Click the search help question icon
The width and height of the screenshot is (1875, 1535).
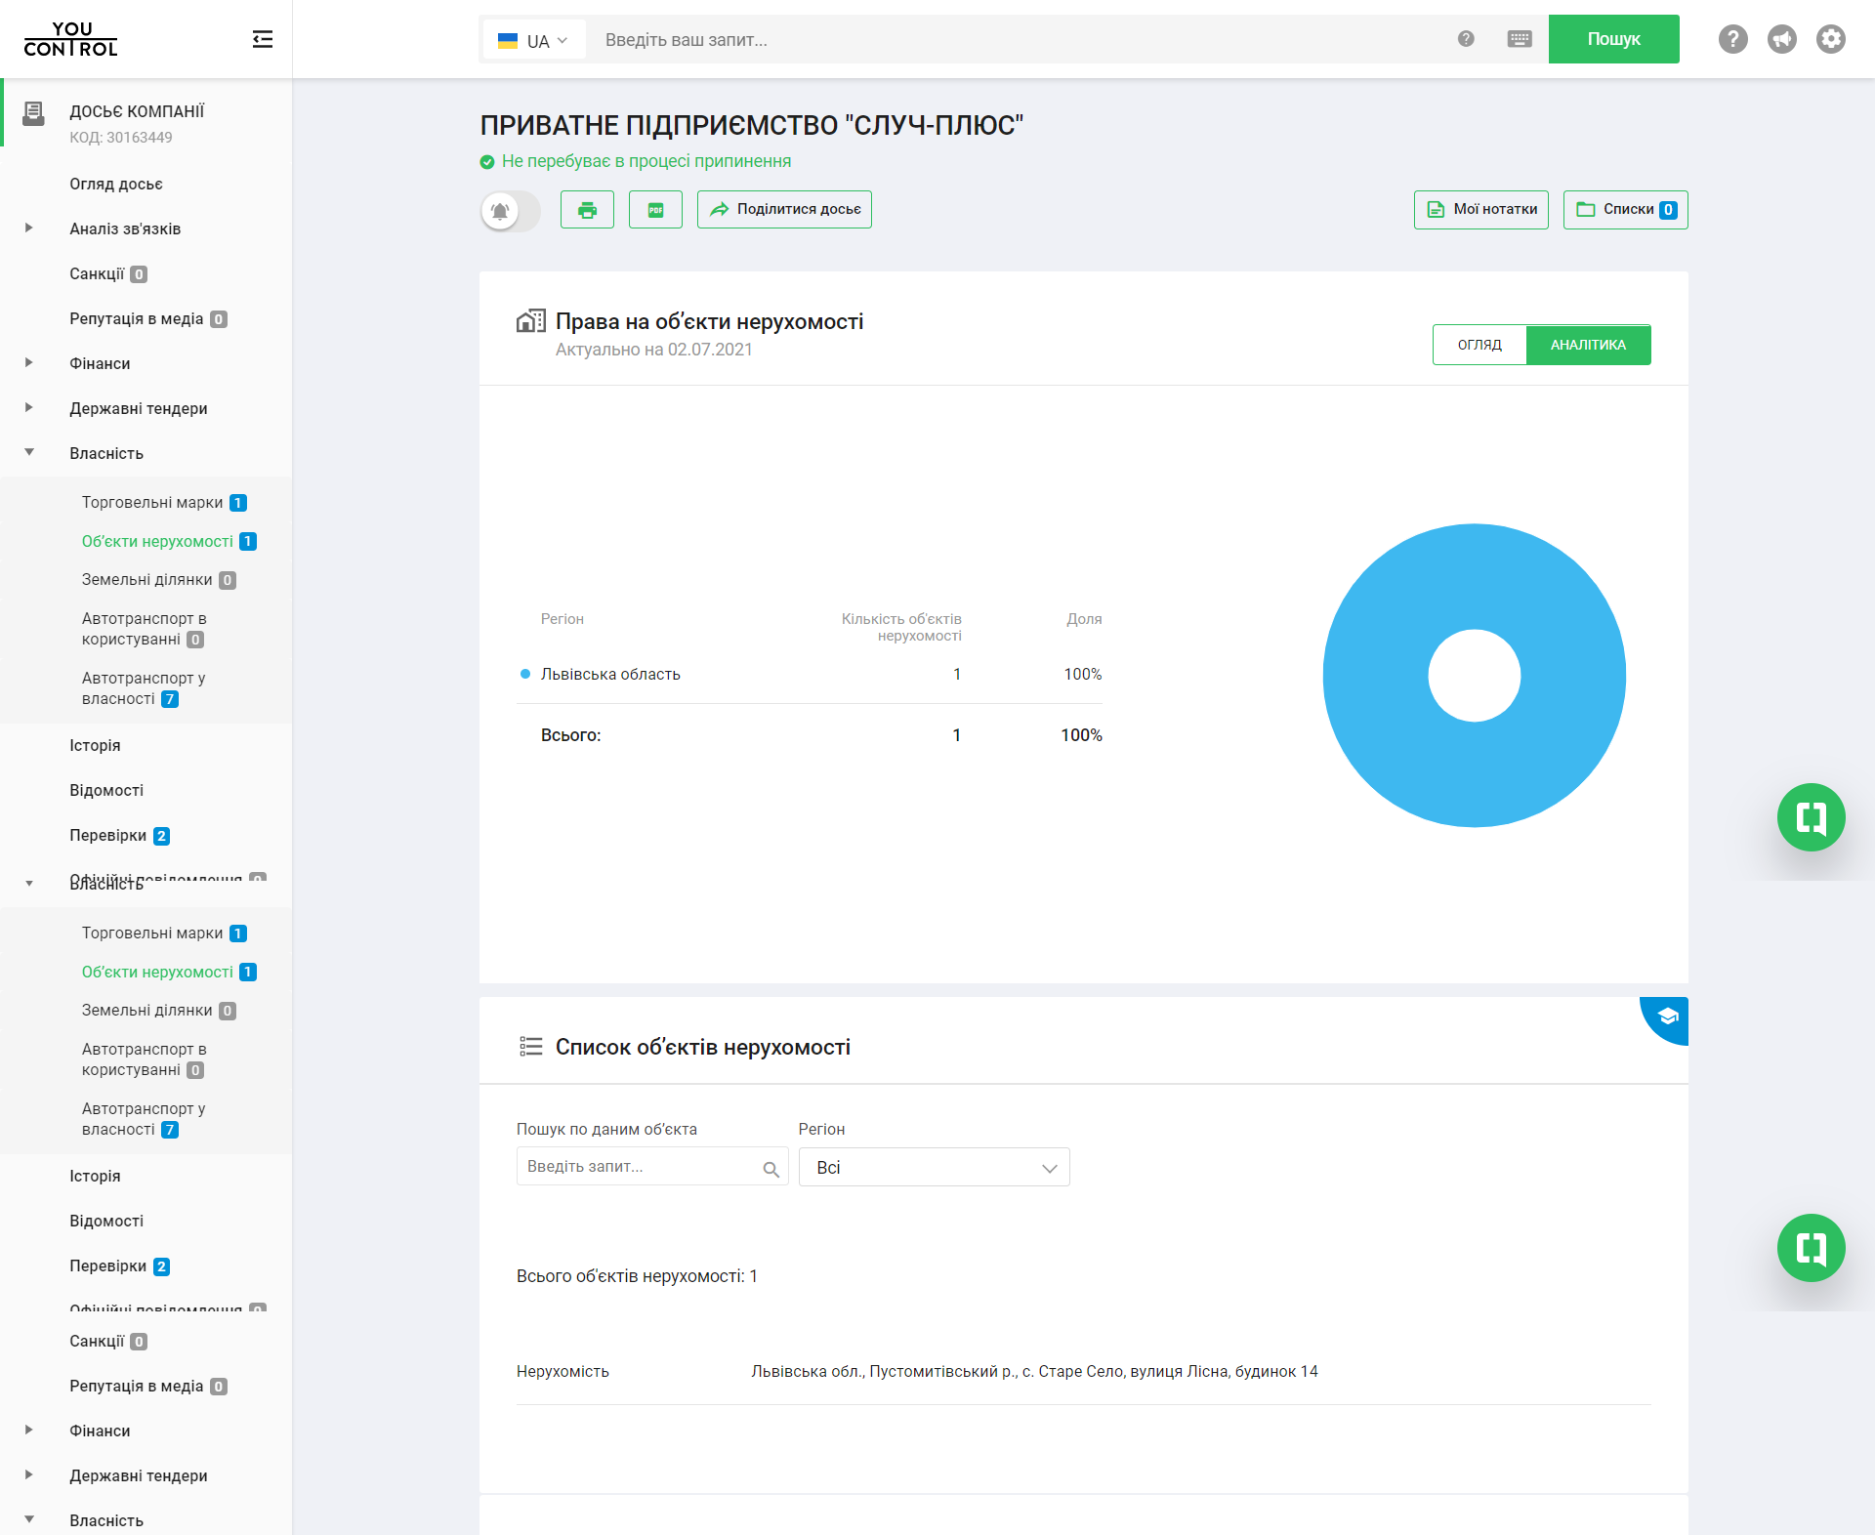tap(1466, 39)
